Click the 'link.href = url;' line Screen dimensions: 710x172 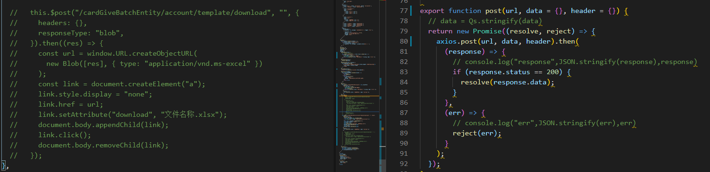tap(71, 104)
